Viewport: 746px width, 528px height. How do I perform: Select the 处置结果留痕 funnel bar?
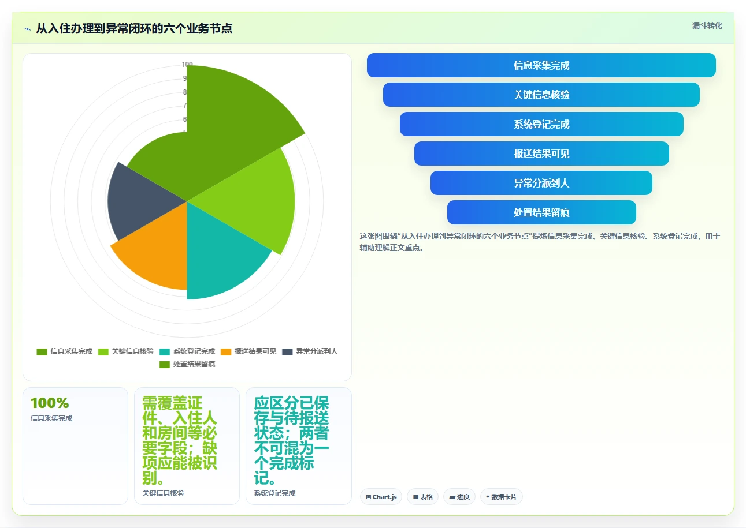pos(541,212)
